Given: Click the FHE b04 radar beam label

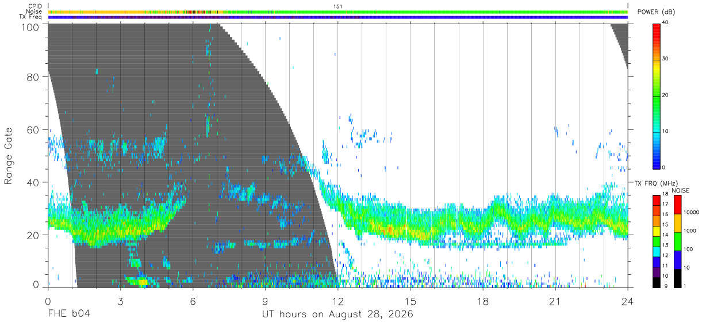Looking at the screenshot, I should point(68,315).
